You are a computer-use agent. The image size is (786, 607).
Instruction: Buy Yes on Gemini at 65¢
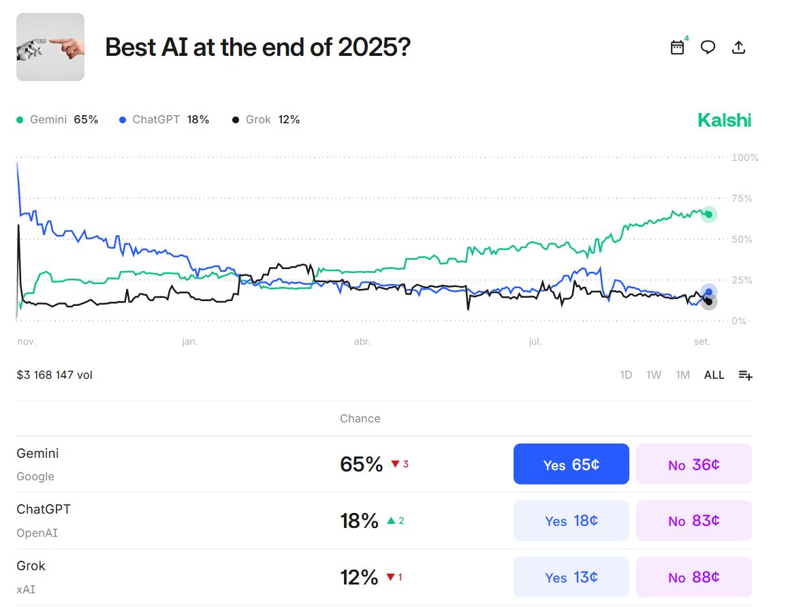click(571, 465)
